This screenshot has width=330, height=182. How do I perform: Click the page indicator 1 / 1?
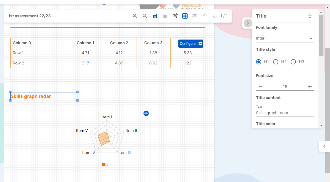(224, 16)
